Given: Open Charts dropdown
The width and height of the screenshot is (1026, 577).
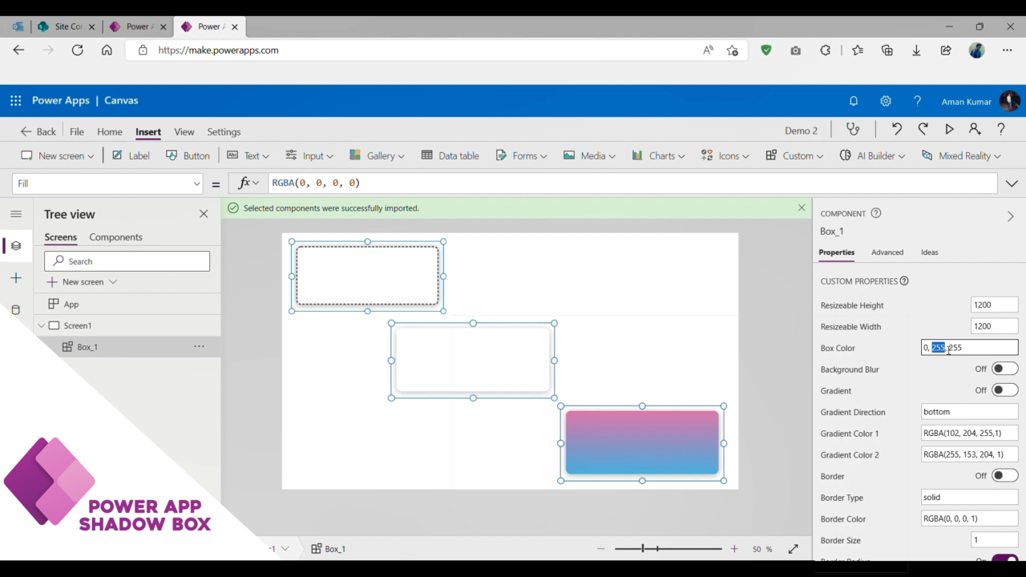Looking at the screenshot, I should (659, 155).
